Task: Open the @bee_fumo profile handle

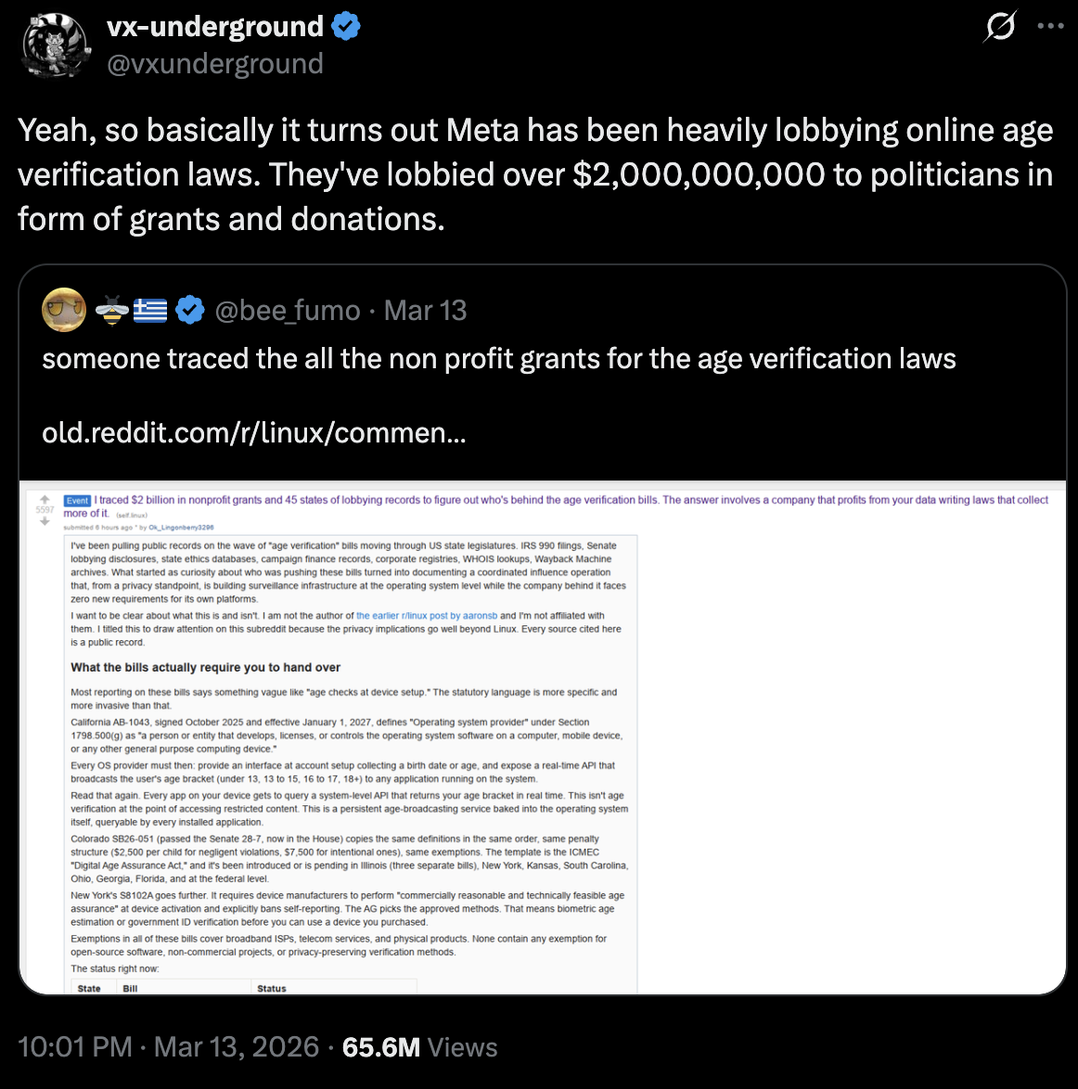Action: pos(288,310)
